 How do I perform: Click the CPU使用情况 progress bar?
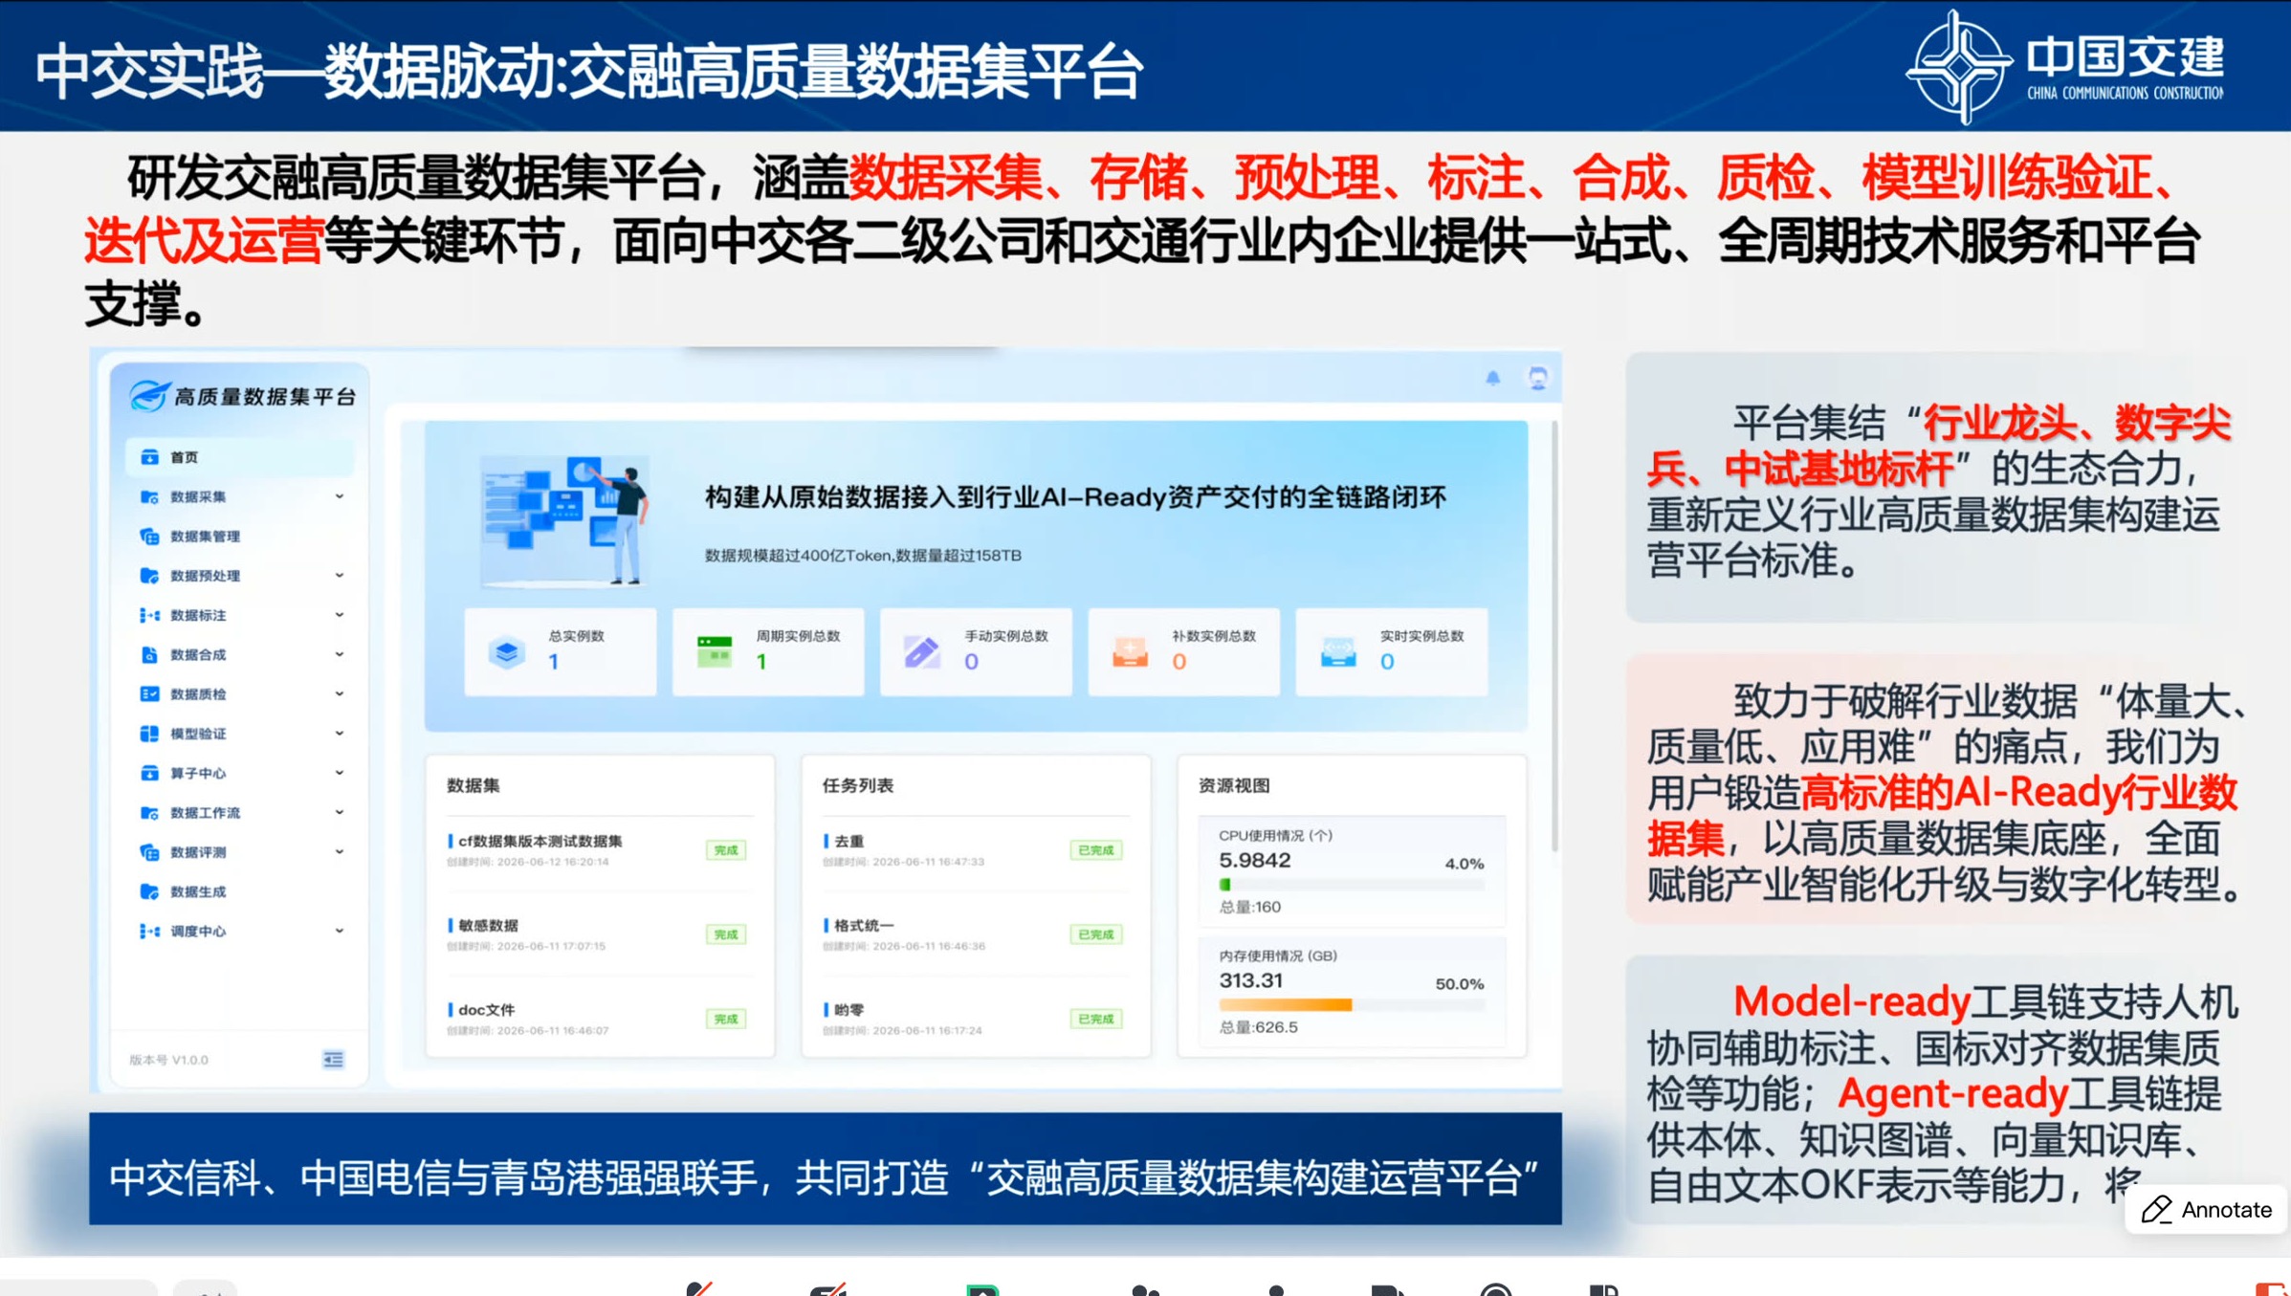[x=1351, y=885]
